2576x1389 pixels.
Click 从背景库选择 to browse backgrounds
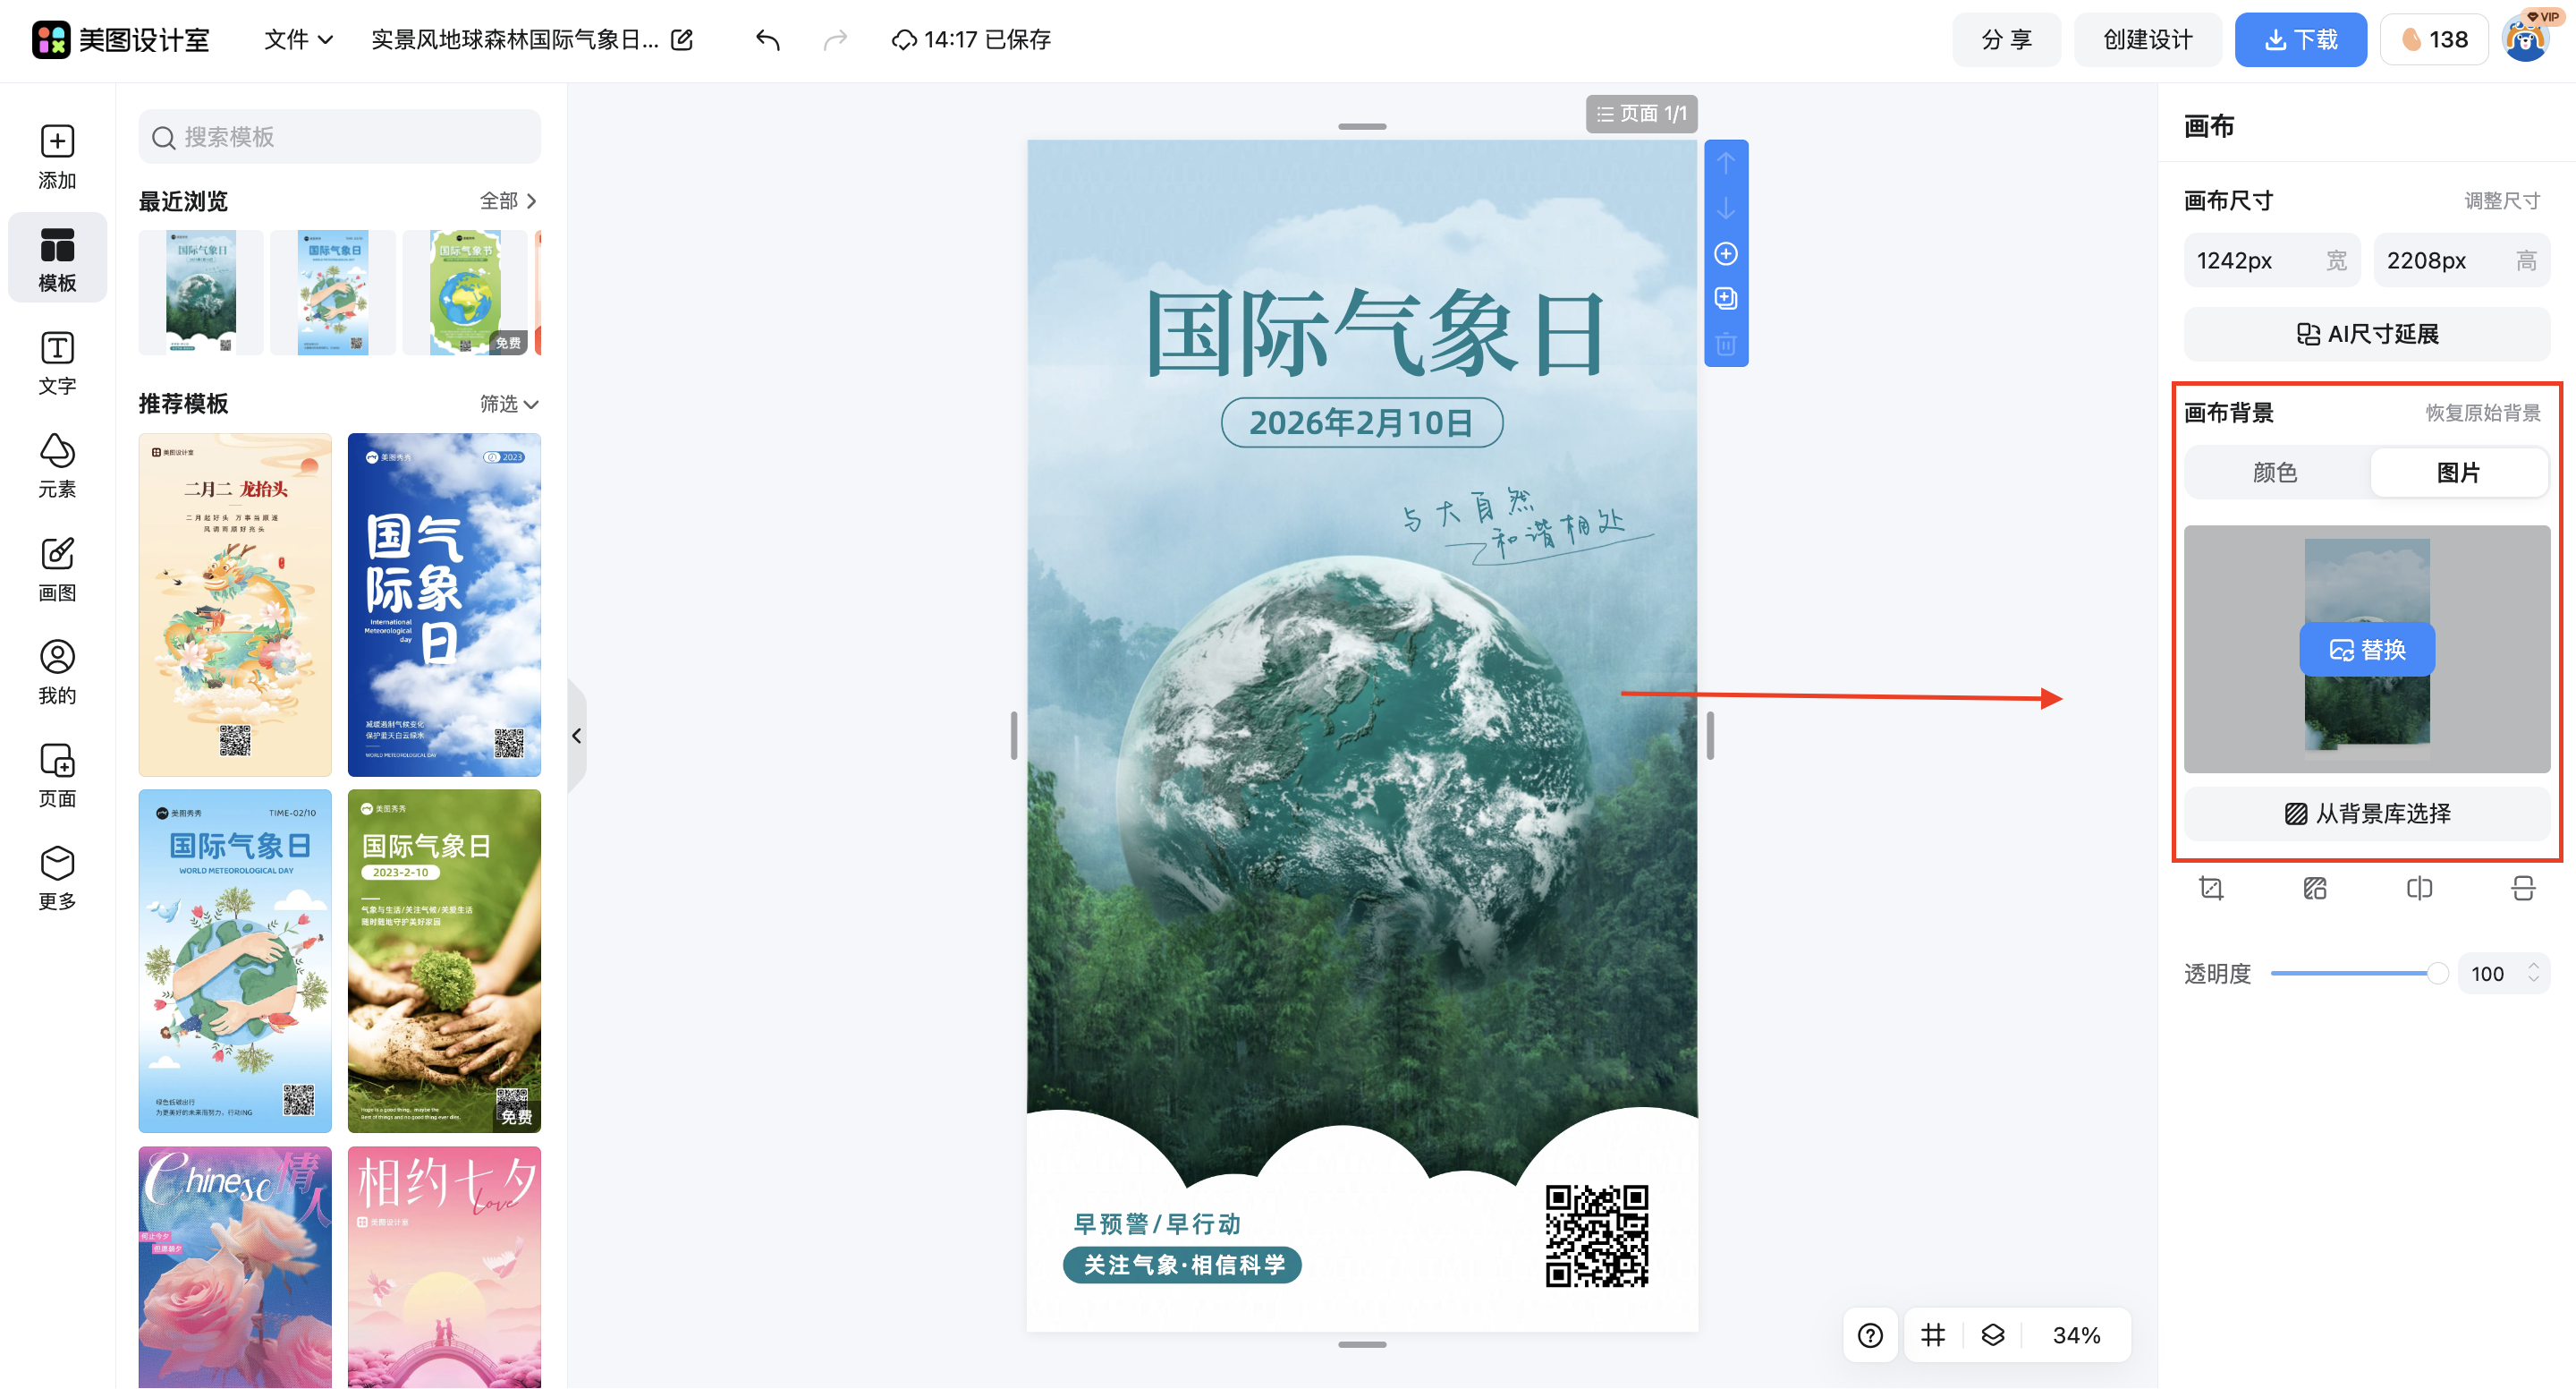point(2366,814)
